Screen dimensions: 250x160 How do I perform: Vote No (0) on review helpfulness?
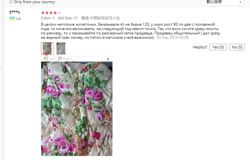tap(237, 47)
